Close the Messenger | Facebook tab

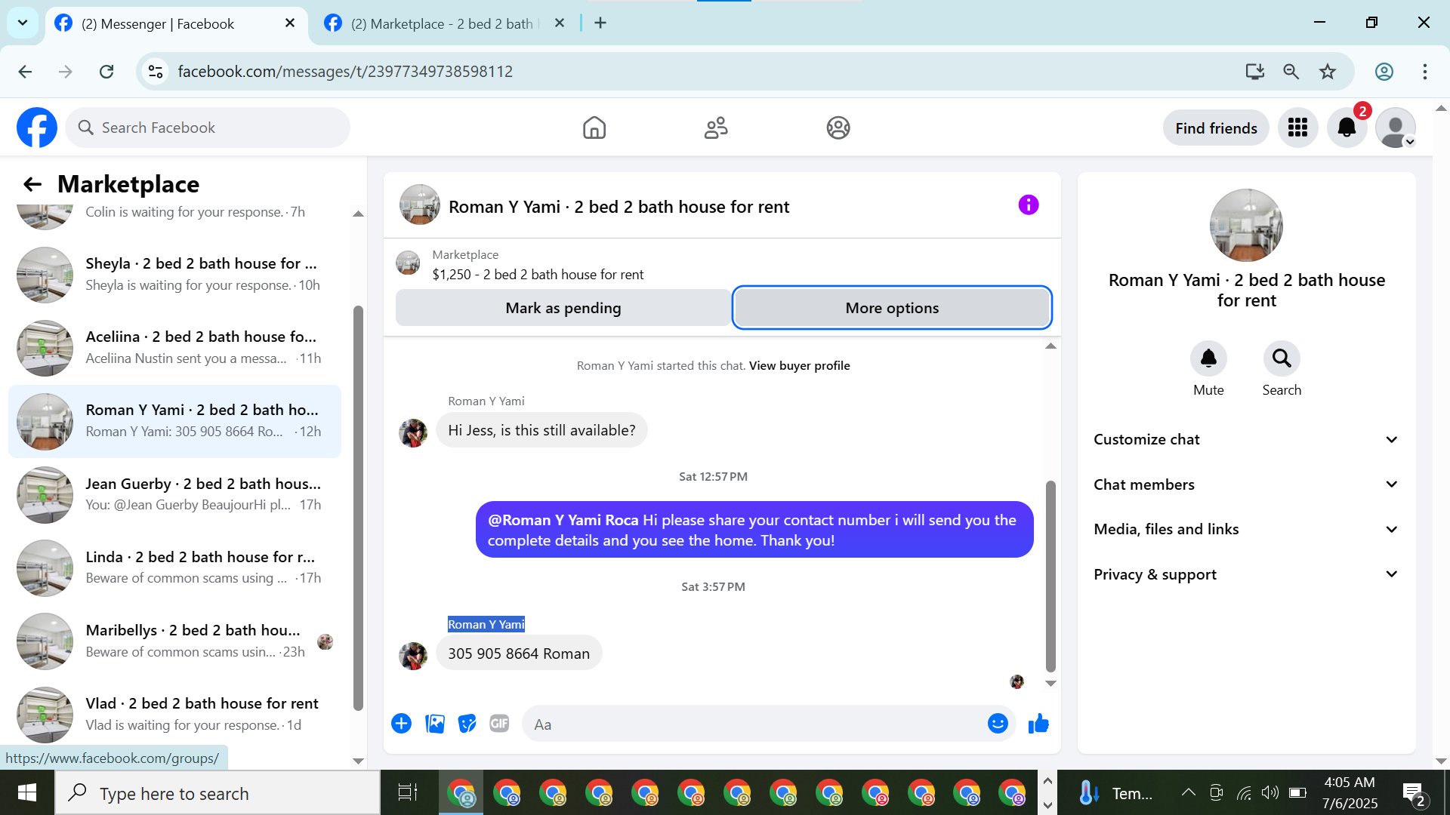point(290,23)
